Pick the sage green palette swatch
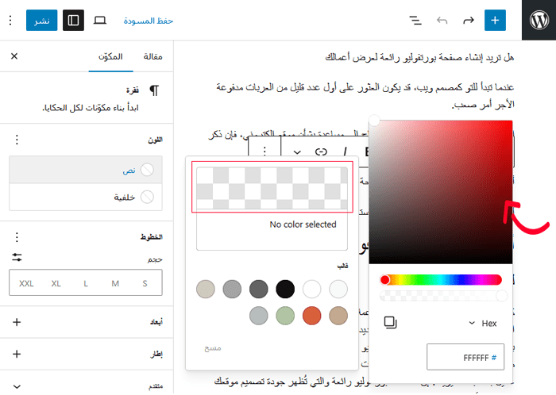 285,316
